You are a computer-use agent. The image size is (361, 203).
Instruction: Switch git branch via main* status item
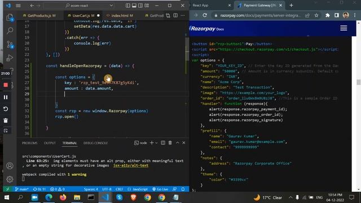(22, 189)
